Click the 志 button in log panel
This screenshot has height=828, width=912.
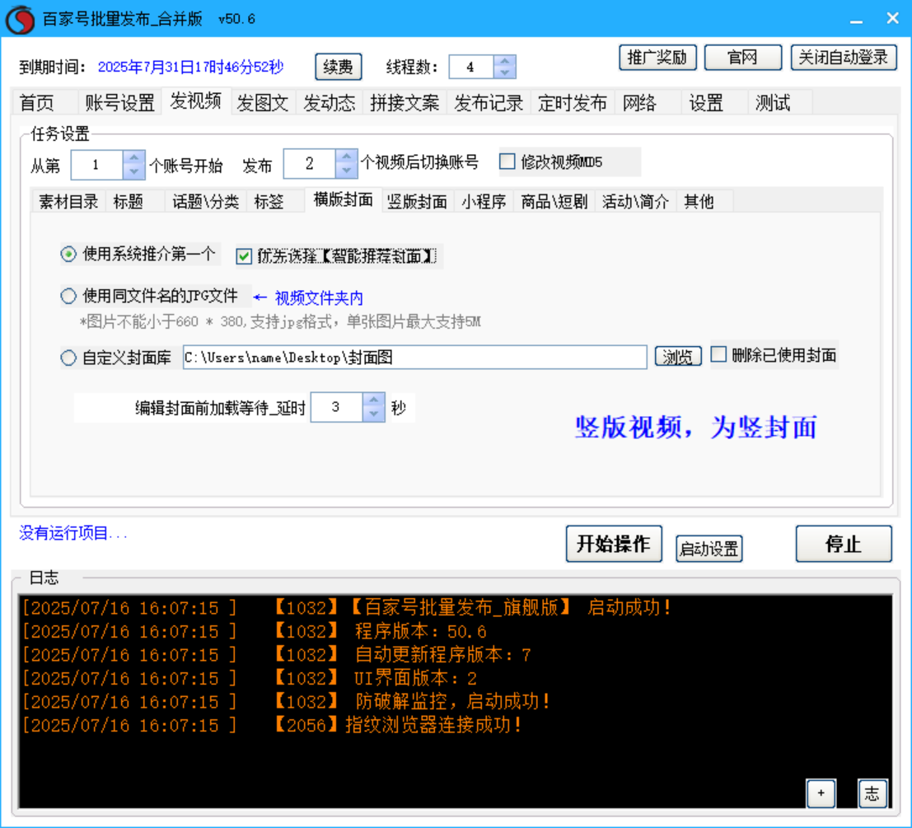(x=872, y=793)
